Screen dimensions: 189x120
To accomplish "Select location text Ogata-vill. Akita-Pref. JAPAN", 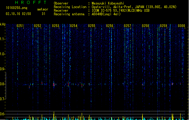I will 118,7.
